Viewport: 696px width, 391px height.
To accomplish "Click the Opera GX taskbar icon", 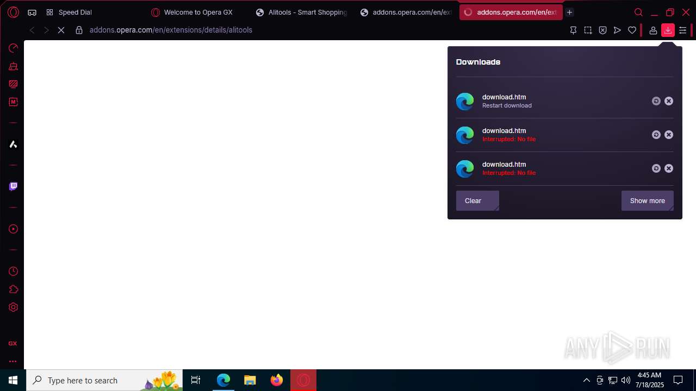I will 303,380.
